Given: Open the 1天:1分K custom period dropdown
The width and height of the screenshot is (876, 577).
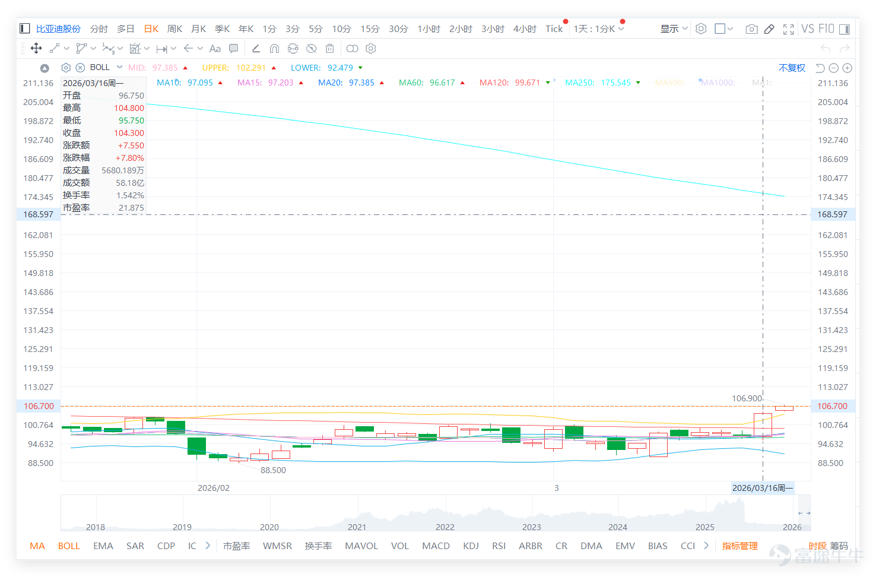Looking at the screenshot, I should (598, 28).
